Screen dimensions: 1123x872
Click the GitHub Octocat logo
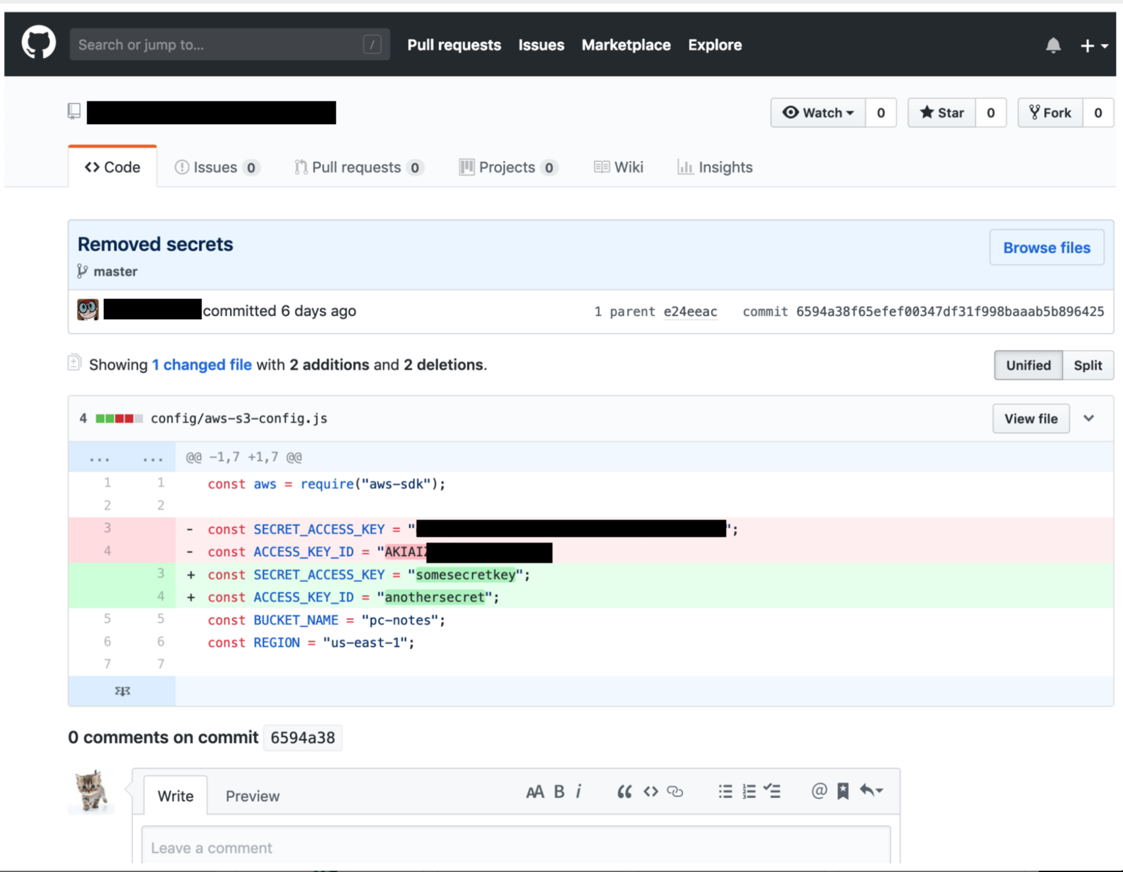click(x=39, y=43)
